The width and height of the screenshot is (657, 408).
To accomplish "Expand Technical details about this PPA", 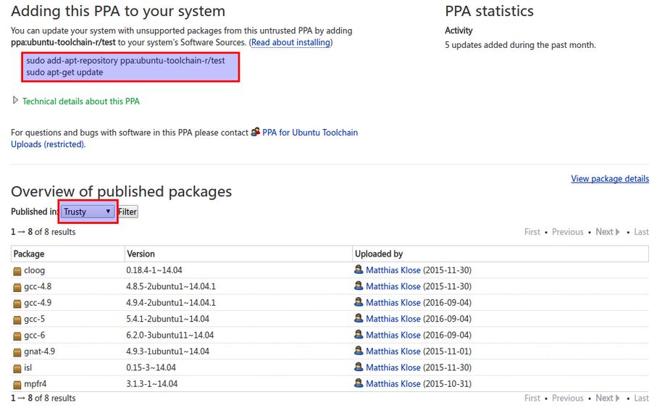I will coord(80,101).
